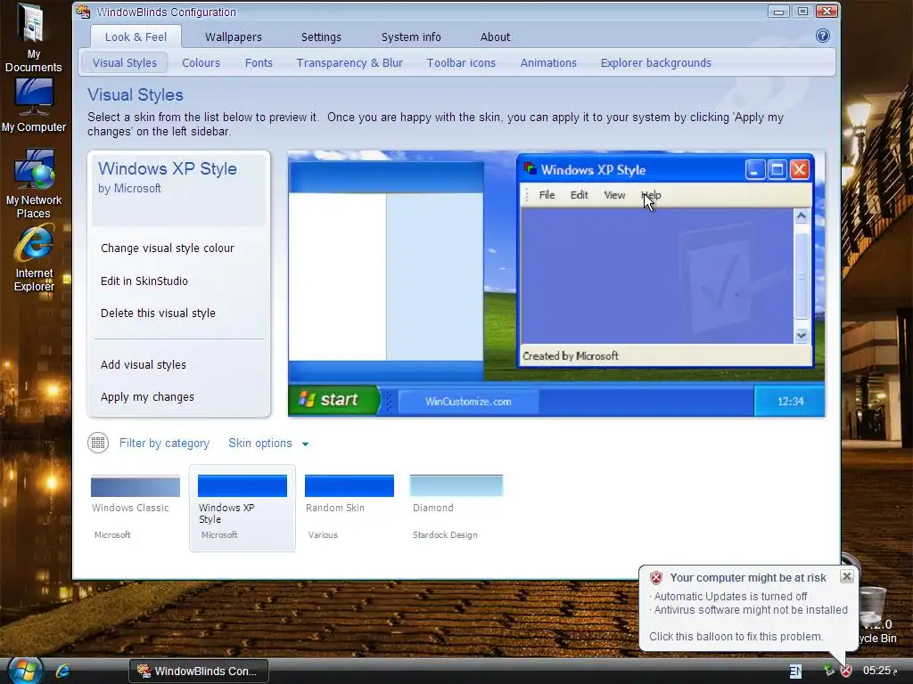Click View in preview window menu
The height and width of the screenshot is (684, 913).
coord(614,195)
